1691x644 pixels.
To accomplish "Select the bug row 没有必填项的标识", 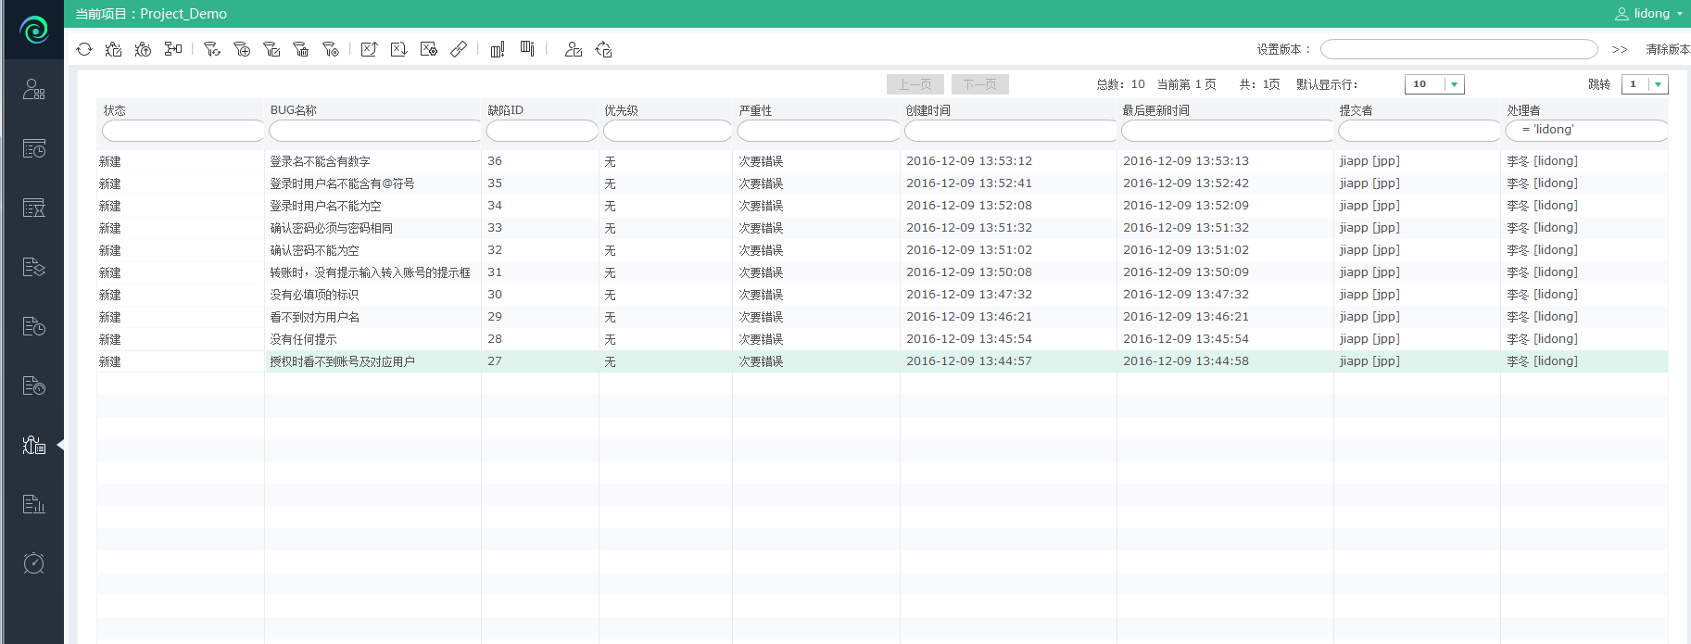I will (882, 295).
